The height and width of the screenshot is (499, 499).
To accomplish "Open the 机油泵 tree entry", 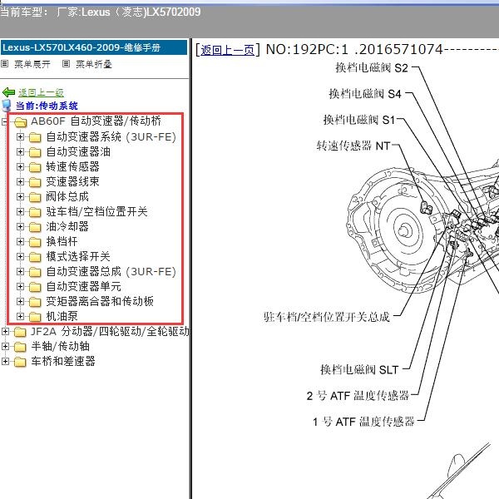I will click(x=62, y=316).
